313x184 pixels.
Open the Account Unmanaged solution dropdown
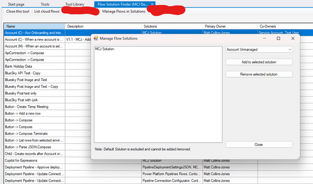pyautogui.click(x=259, y=50)
